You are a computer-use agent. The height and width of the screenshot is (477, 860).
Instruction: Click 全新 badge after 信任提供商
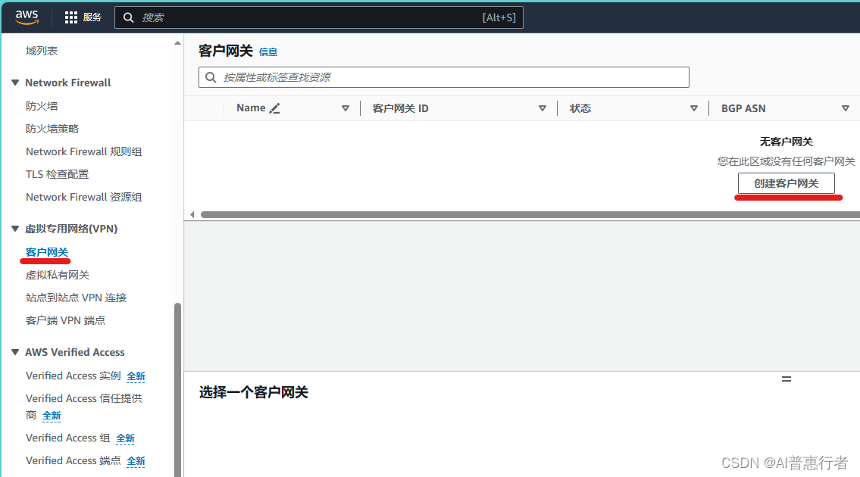[52, 416]
